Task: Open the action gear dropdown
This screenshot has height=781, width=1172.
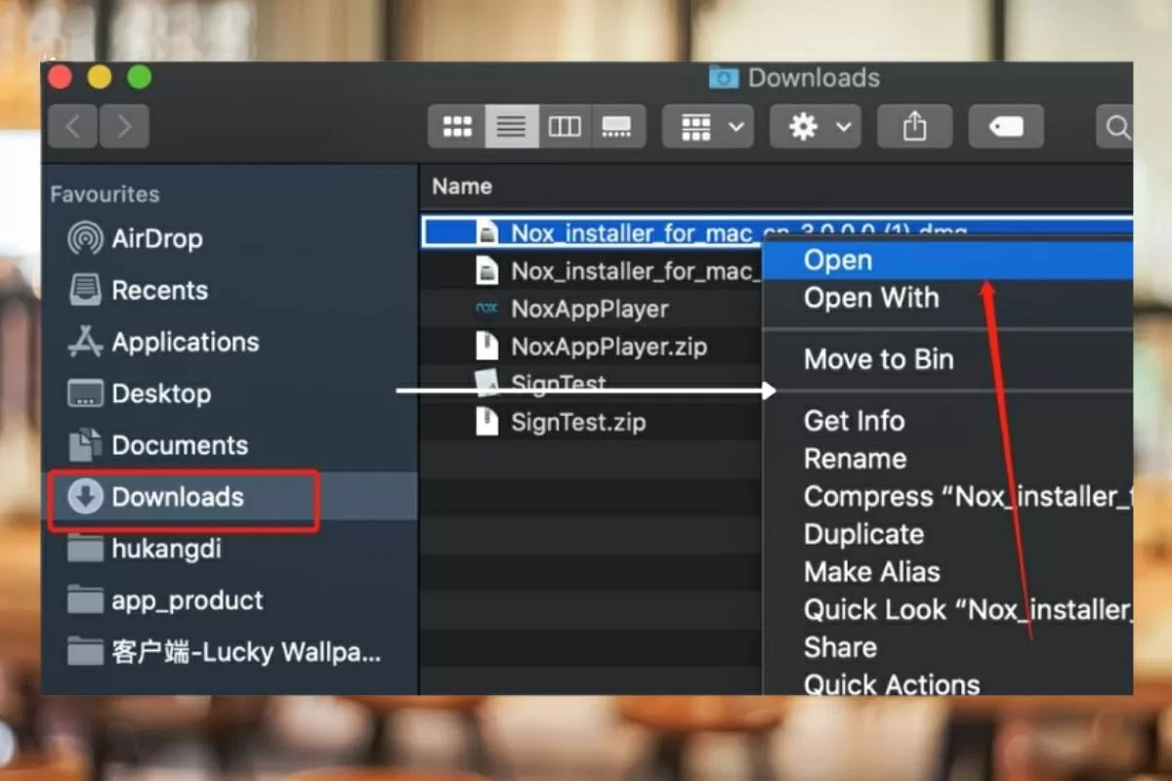Action: pyautogui.click(x=815, y=126)
